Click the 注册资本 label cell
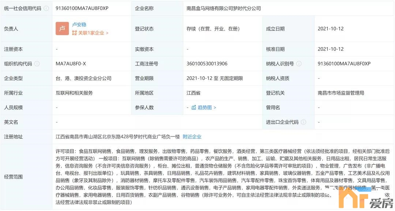This screenshot has width=395, height=211. [26, 49]
